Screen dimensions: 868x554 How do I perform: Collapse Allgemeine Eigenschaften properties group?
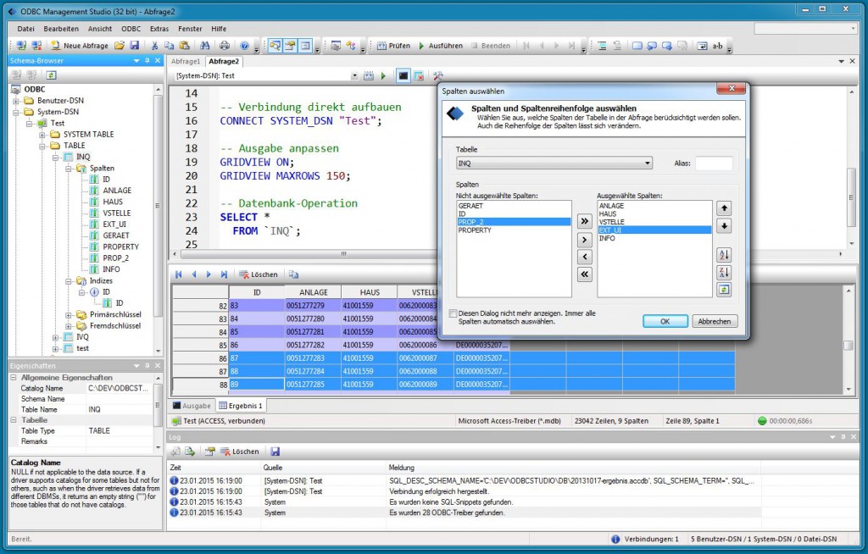click(x=14, y=377)
